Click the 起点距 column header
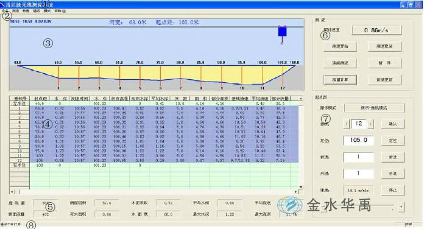The height and width of the screenshot is (229, 424). (40, 99)
